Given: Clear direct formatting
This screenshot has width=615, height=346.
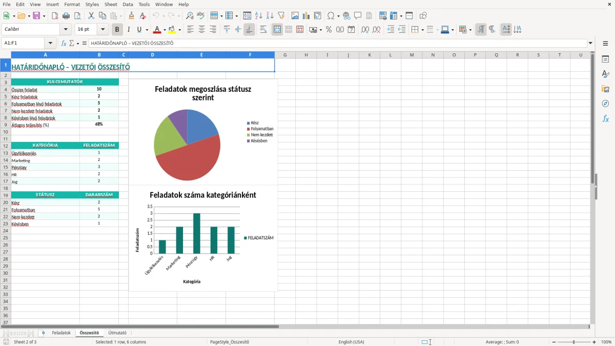Looking at the screenshot, I should 142,16.
